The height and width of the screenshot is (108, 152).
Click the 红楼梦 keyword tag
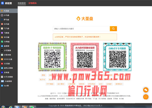point(109,84)
